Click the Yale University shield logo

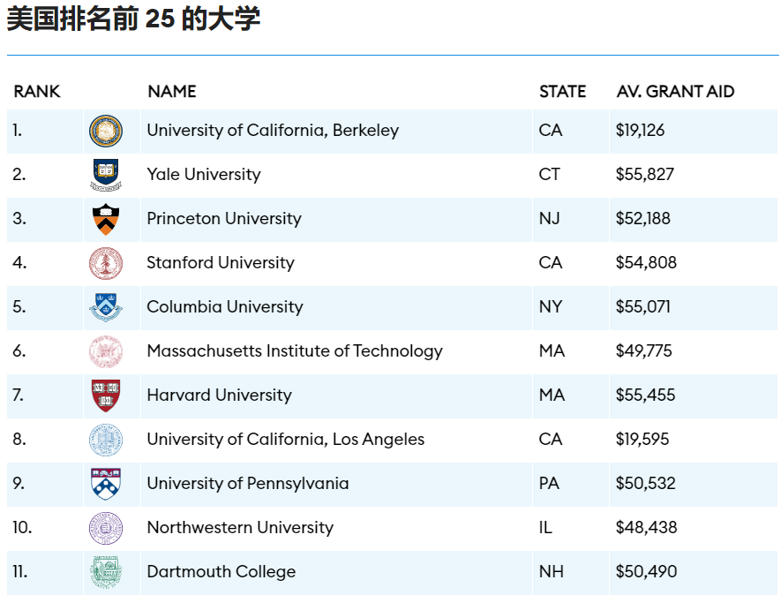click(x=106, y=175)
